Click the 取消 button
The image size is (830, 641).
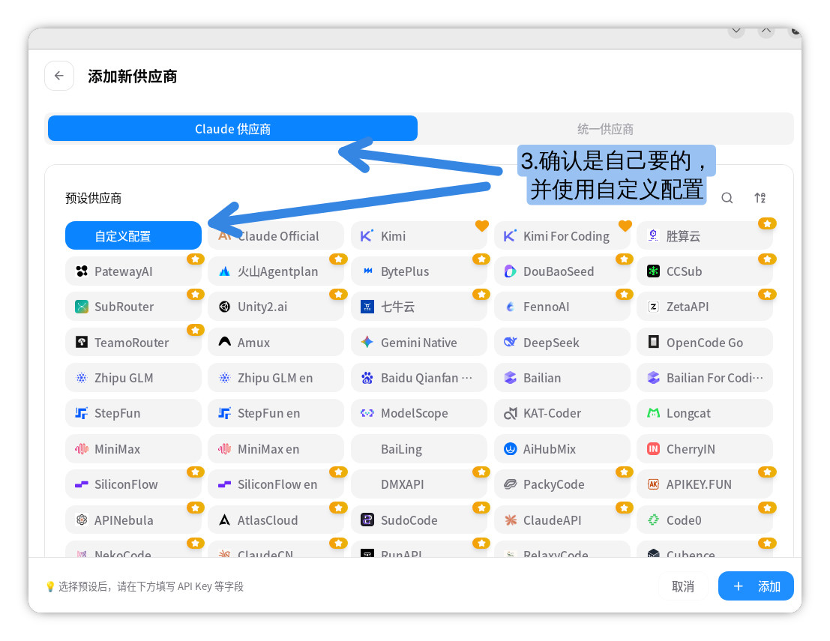click(x=682, y=586)
